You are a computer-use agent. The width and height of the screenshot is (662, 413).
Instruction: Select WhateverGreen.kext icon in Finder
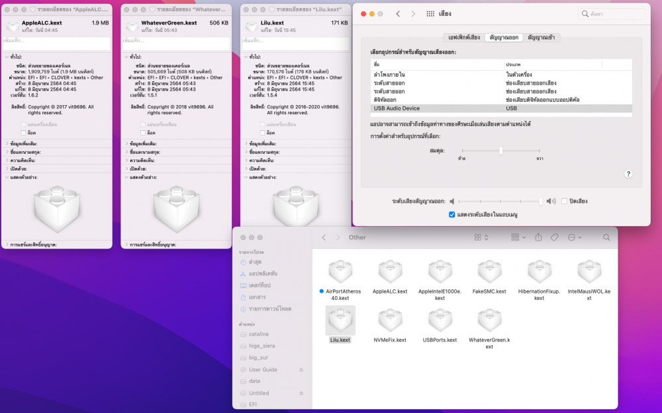pos(489,320)
